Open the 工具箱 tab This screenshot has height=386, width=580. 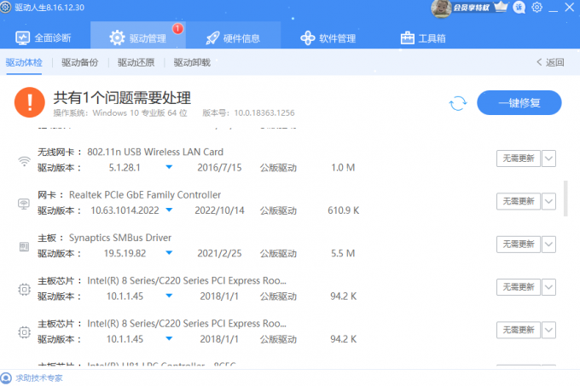(423, 38)
